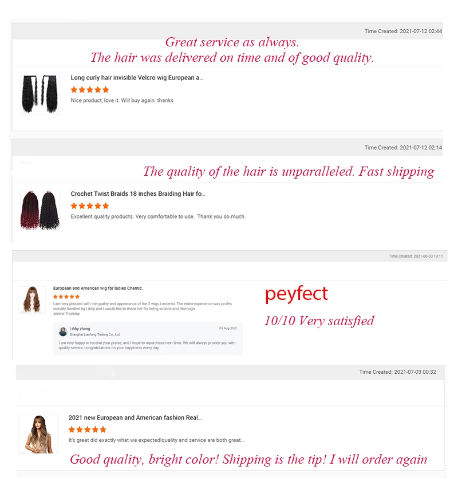Open the Crochet Twist Braids product image

(40, 210)
